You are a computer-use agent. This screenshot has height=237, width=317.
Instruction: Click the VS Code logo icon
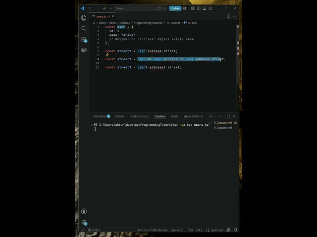[82, 8]
